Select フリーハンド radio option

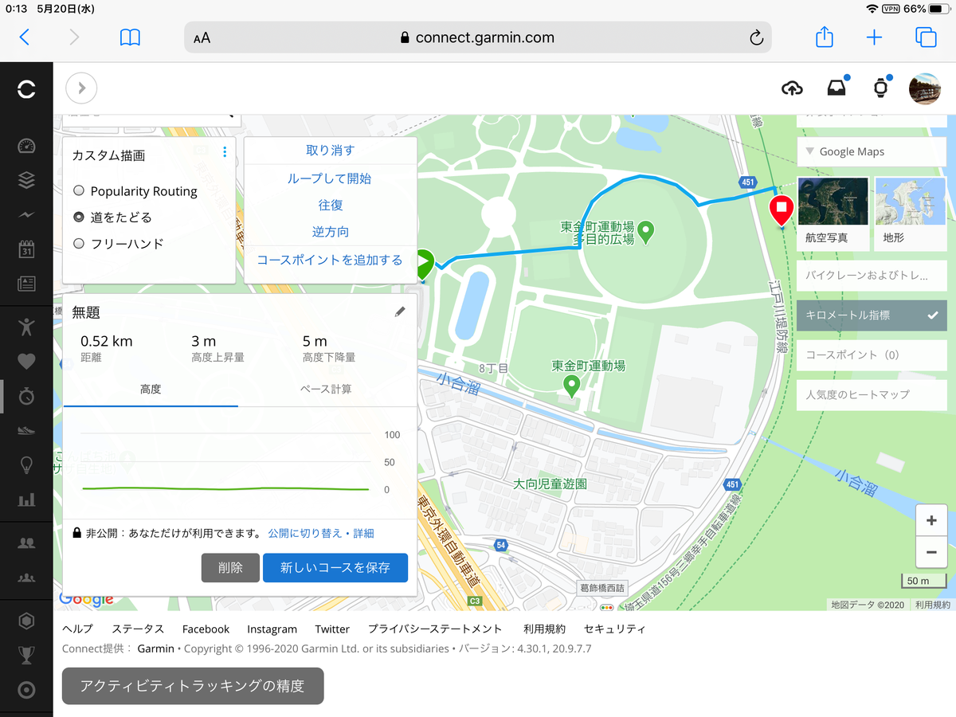point(78,244)
